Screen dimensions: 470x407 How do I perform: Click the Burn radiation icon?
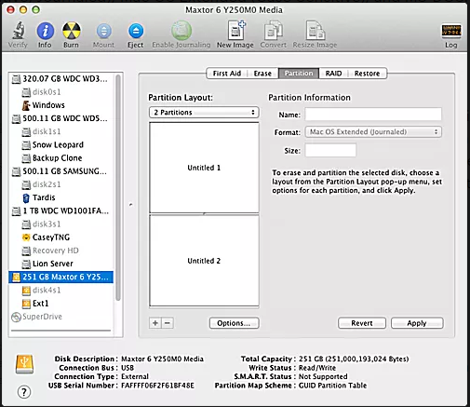pyautogui.click(x=72, y=31)
